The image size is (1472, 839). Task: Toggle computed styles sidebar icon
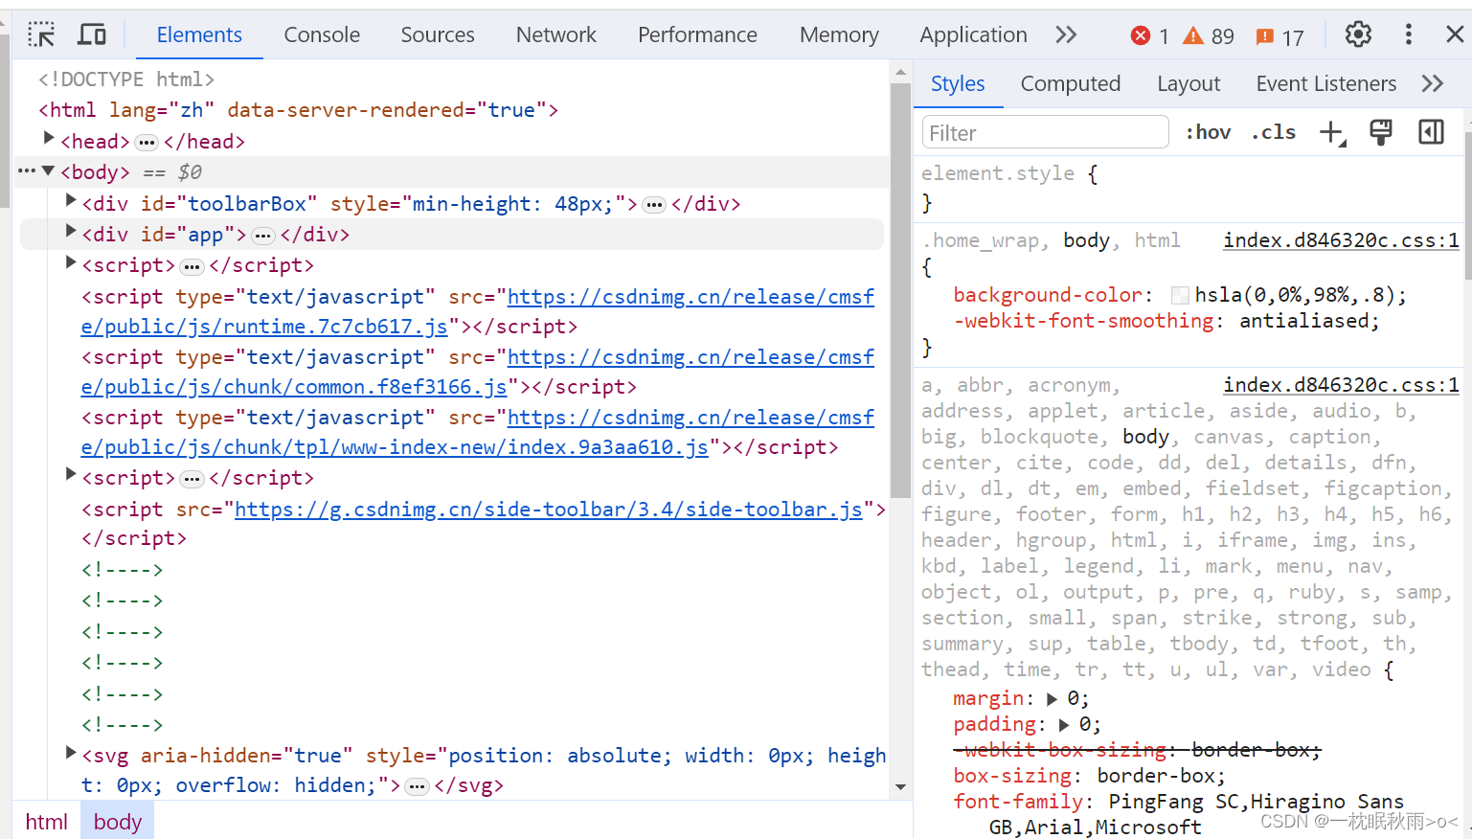coord(1431,132)
